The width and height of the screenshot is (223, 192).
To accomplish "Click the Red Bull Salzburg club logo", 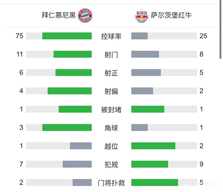I will pyautogui.click(x=142, y=16).
